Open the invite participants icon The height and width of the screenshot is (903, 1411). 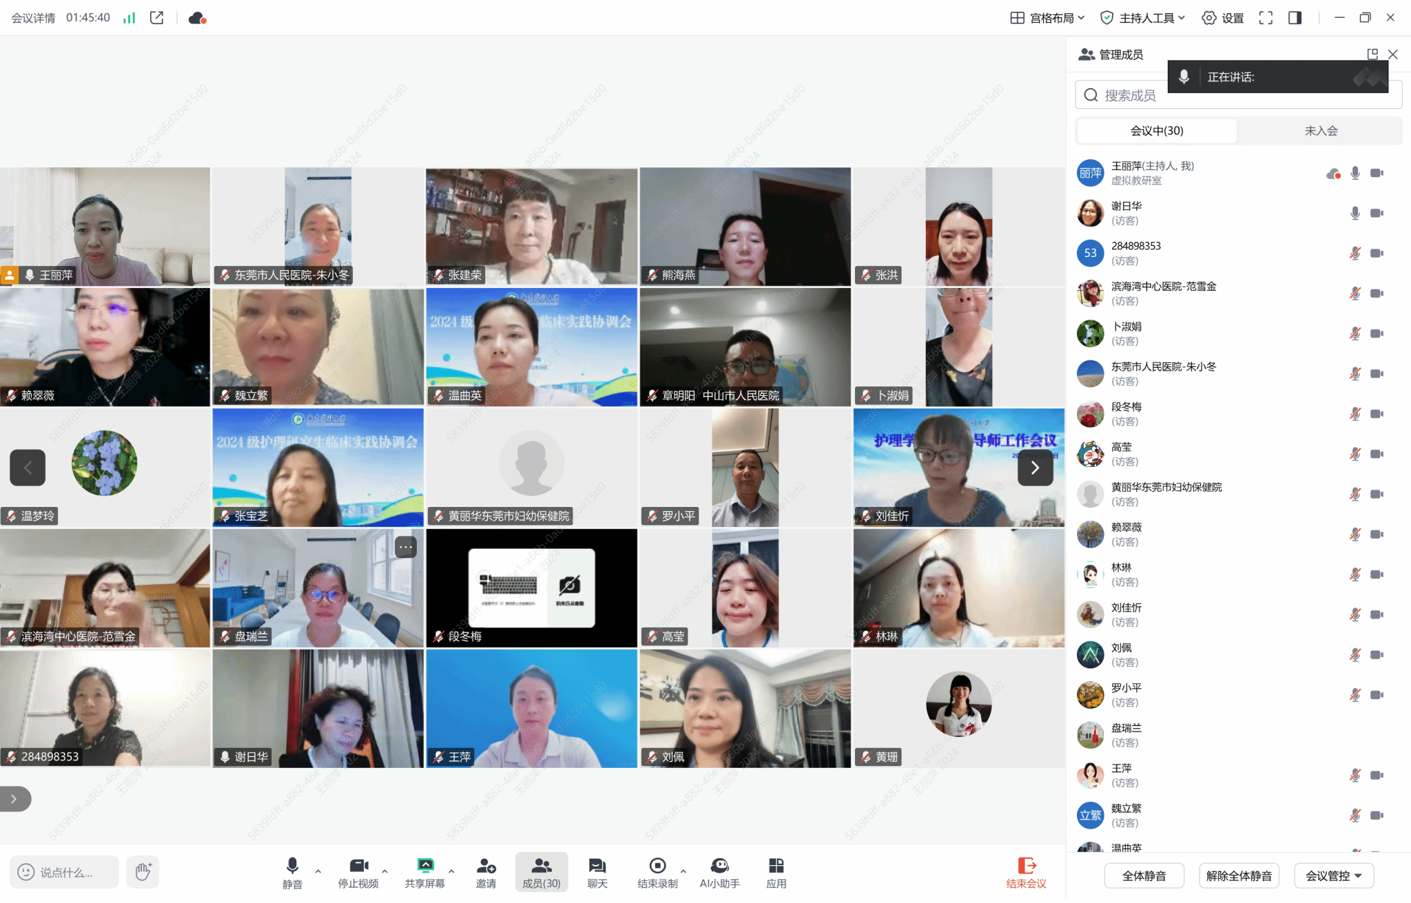tap(486, 866)
